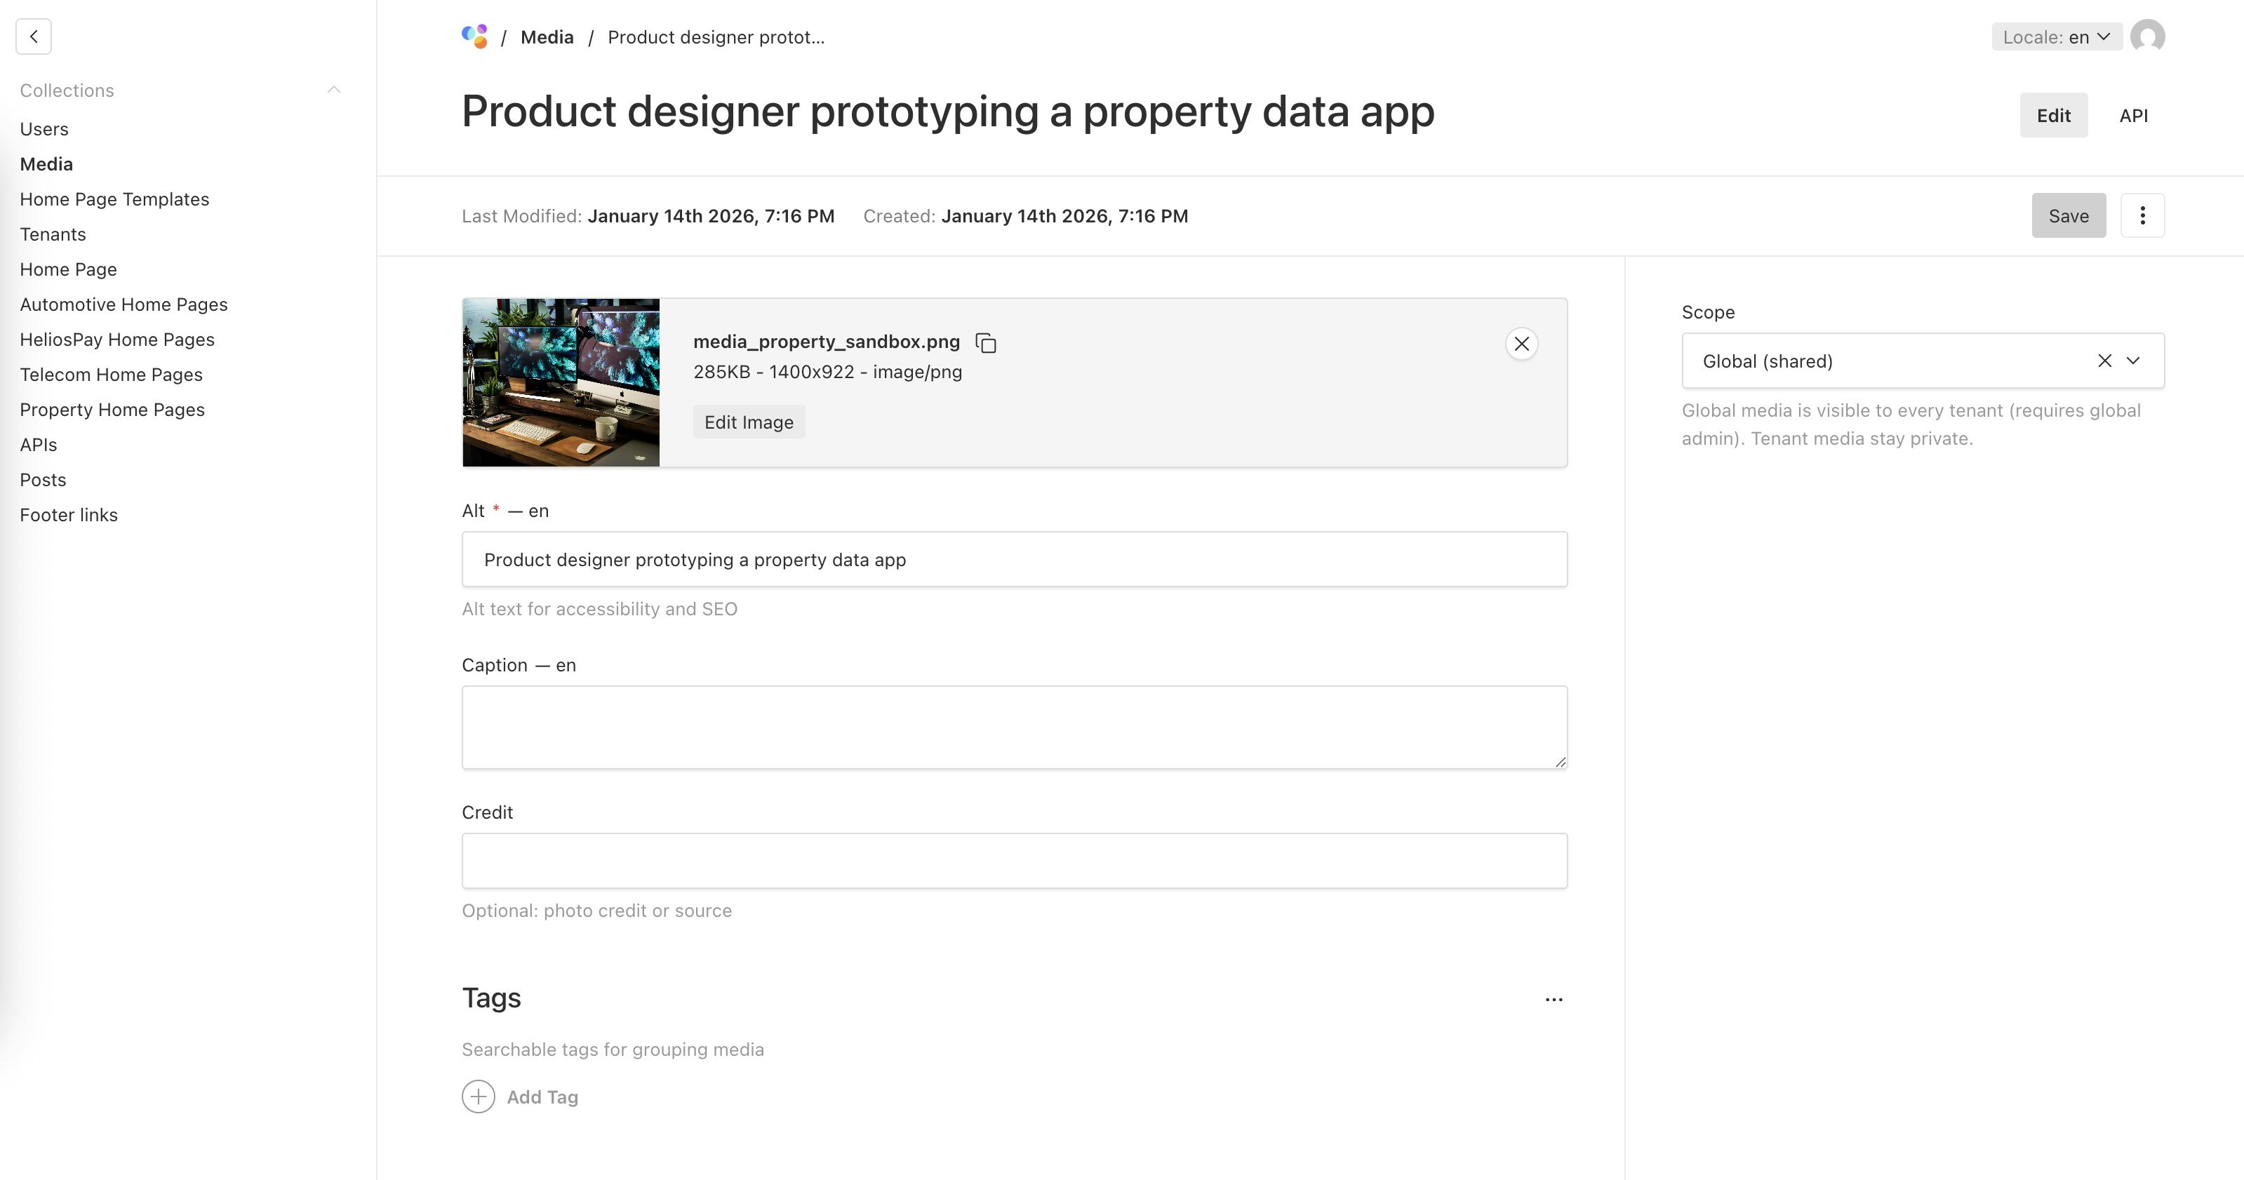Image resolution: width=2244 pixels, height=1180 pixels.
Task: Collapse the Collections section
Action: (x=335, y=89)
